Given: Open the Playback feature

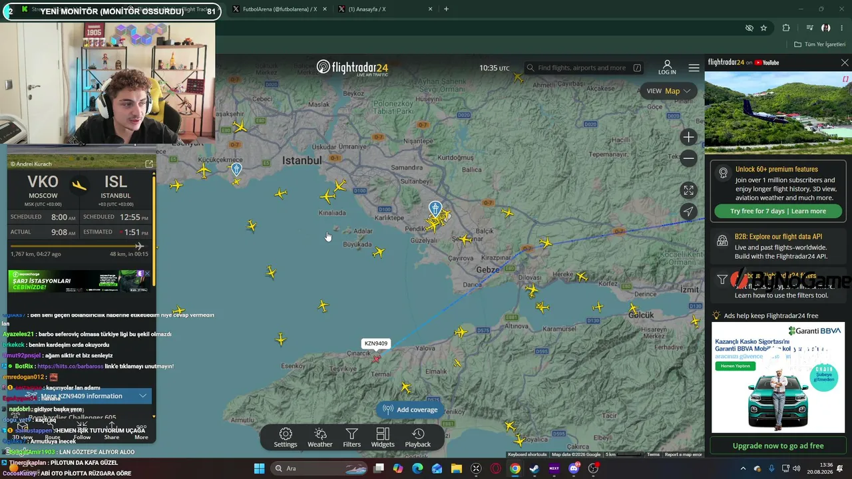Looking at the screenshot, I should click(x=418, y=438).
